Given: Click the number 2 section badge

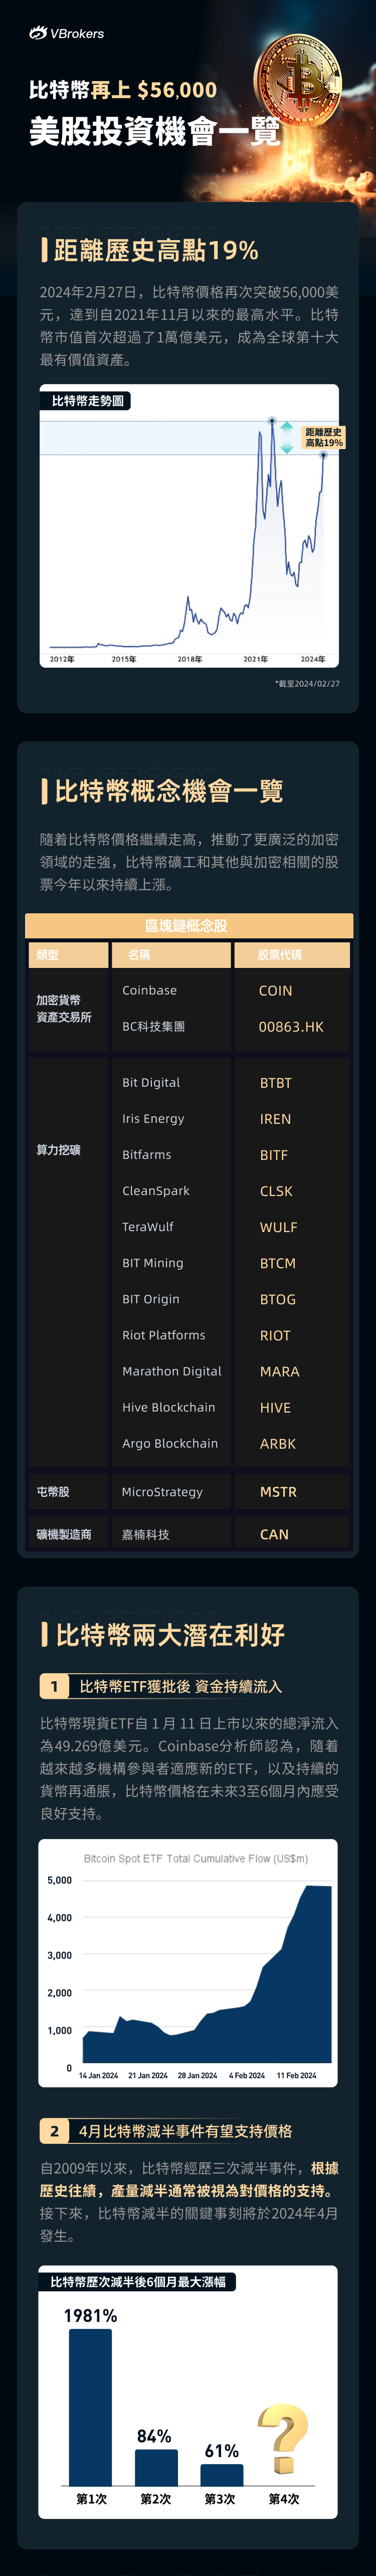Looking at the screenshot, I should click(x=55, y=2131).
